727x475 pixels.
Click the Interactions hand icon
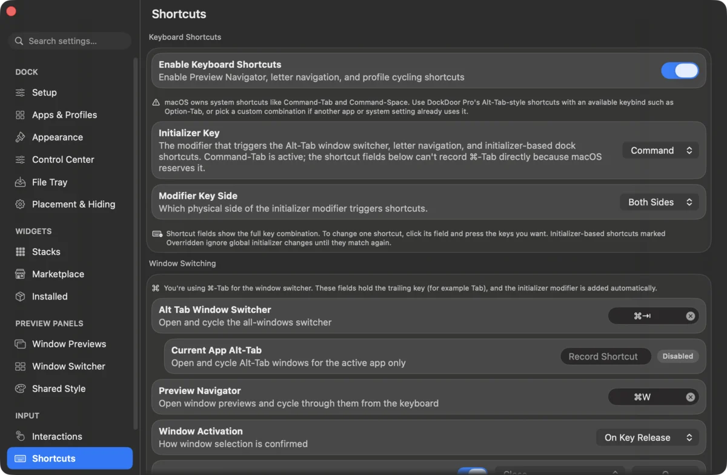(x=20, y=436)
